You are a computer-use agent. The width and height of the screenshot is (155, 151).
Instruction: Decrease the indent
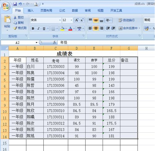pos(108,28)
